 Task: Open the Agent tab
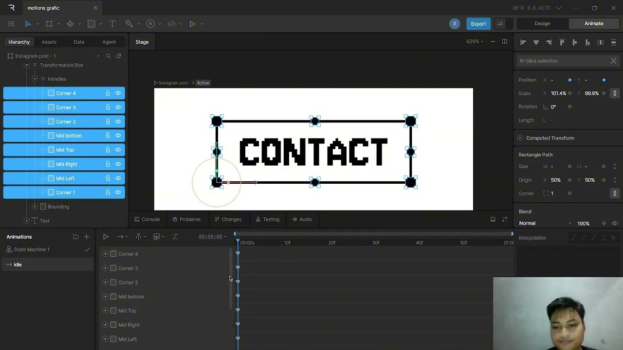point(109,42)
